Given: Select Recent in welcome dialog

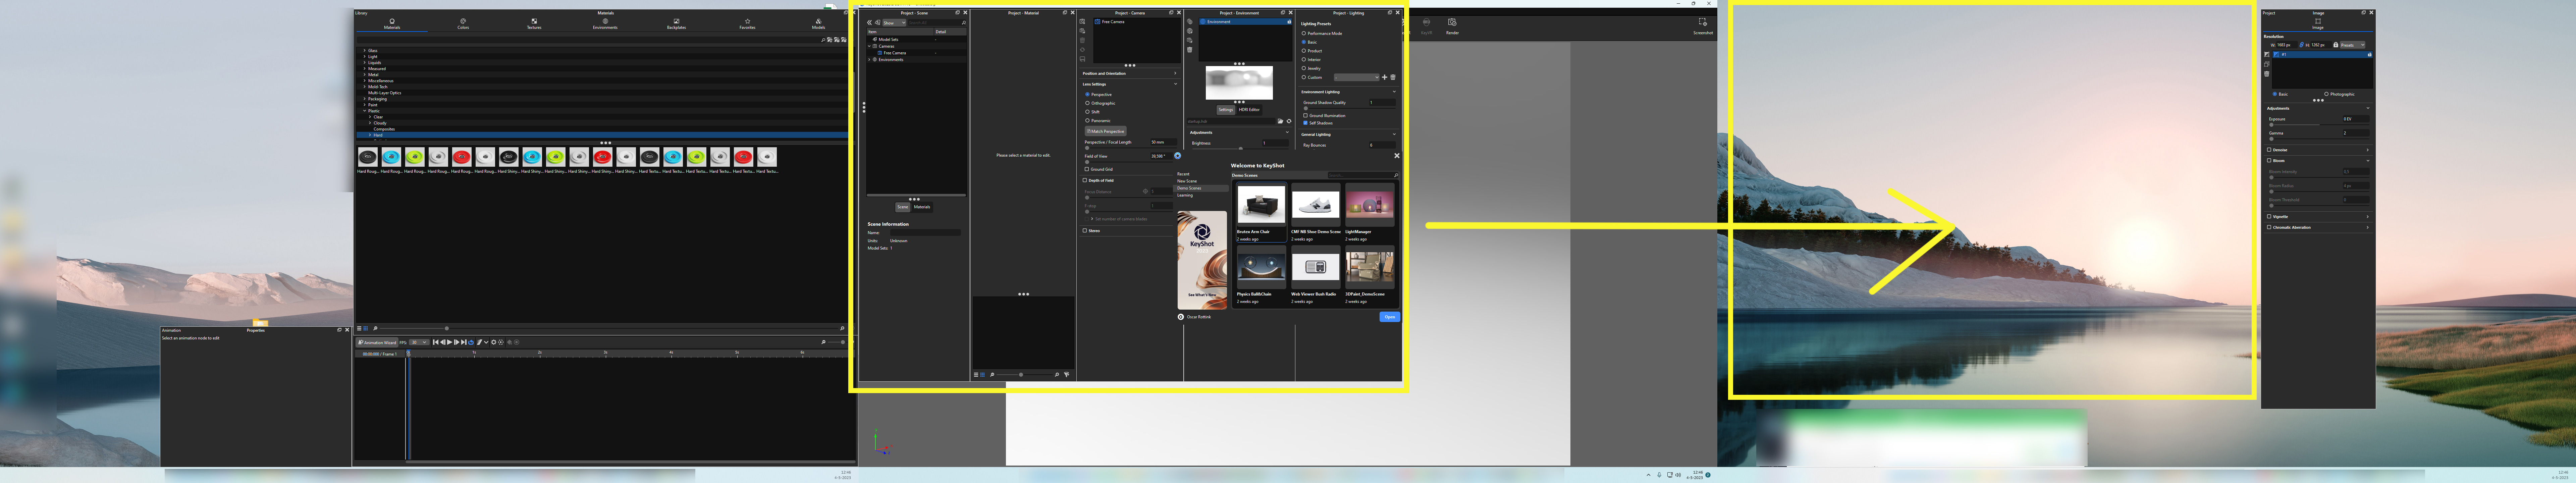Looking at the screenshot, I should pos(1183,174).
